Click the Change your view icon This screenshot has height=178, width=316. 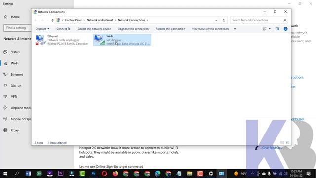265,29
